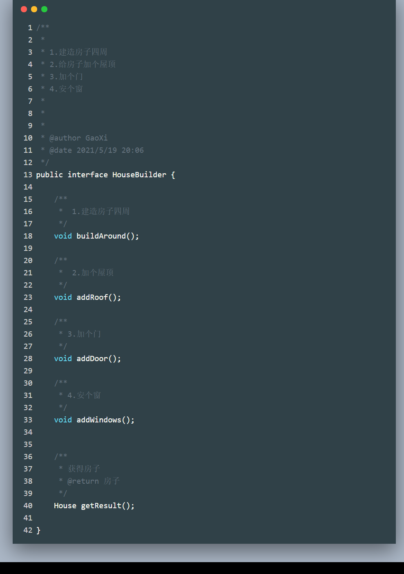
Task: Click the "House getResult();" line
Action: click(x=94, y=506)
